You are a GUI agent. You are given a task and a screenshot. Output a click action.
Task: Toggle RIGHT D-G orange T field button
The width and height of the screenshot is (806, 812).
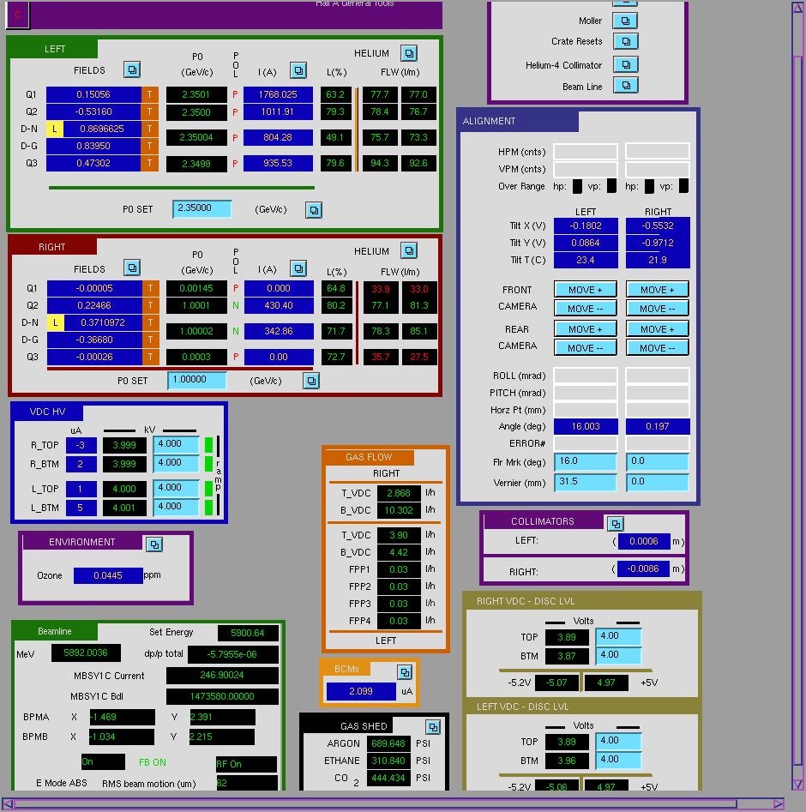(x=150, y=340)
